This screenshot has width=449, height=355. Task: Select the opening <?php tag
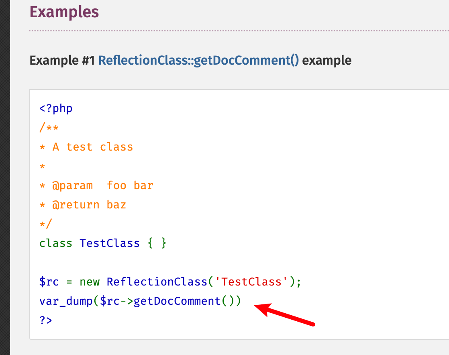pyautogui.click(x=55, y=108)
